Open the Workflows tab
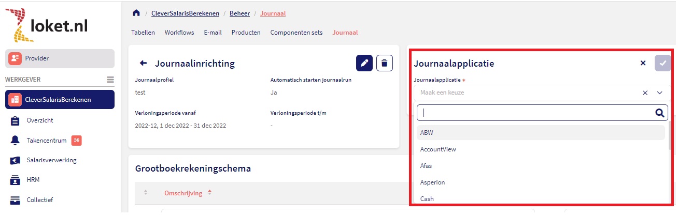The image size is (678, 216). tap(179, 33)
